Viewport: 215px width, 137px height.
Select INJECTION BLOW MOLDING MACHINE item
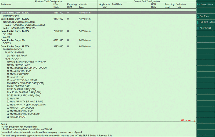point(25,25)
